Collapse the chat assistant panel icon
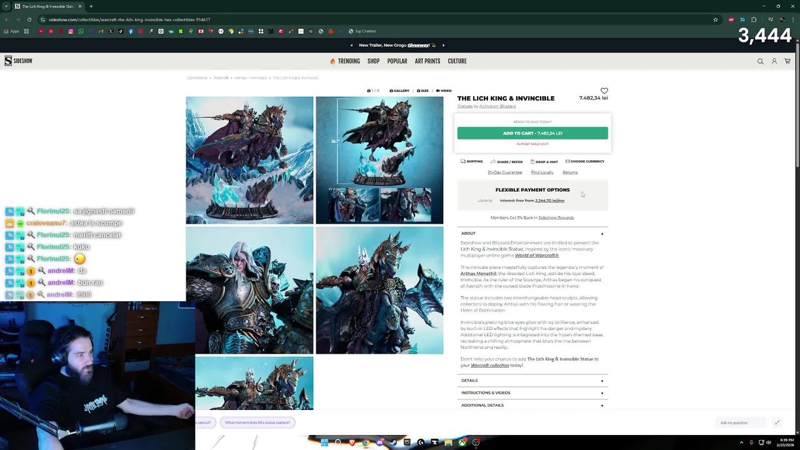Screen dimensions: 800x450 777,422
